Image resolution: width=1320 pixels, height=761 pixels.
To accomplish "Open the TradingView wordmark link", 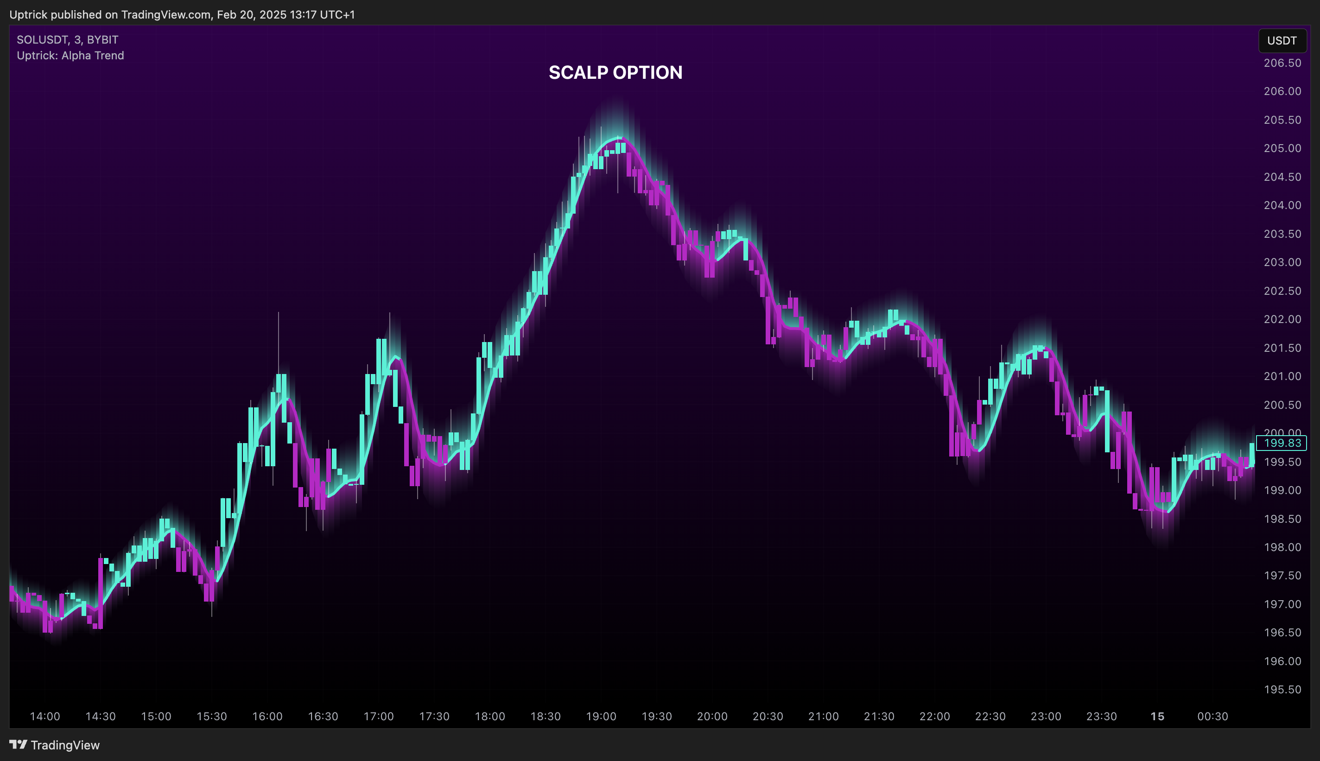I will pyautogui.click(x=65, y=745).
